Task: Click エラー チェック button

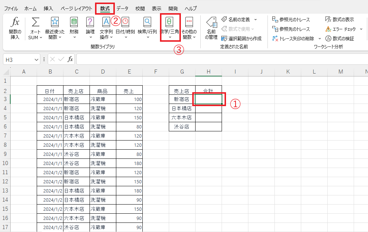Action: coord(340,29)
